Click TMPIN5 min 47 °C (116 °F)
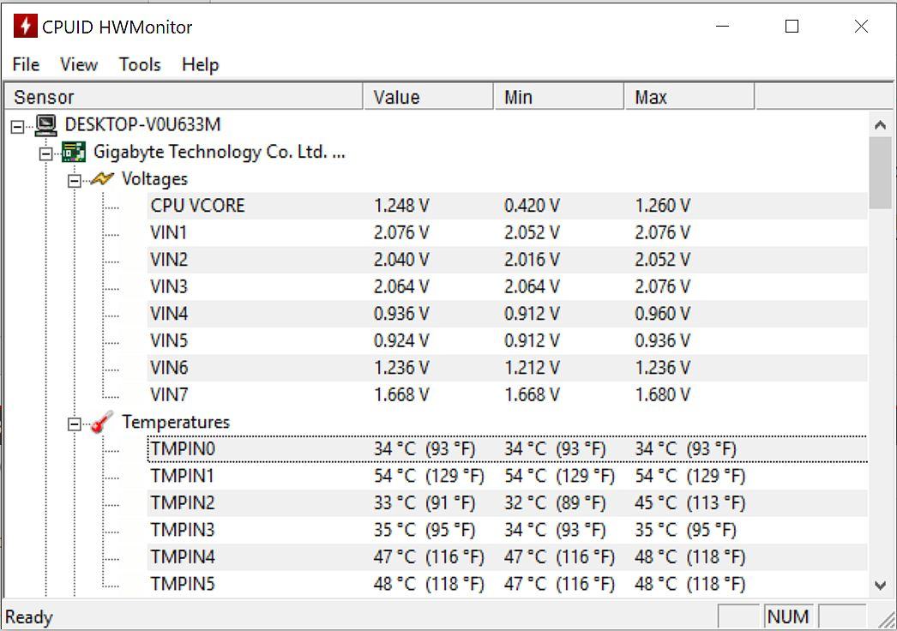Screen dimensions: 897x631 [559, 584]
